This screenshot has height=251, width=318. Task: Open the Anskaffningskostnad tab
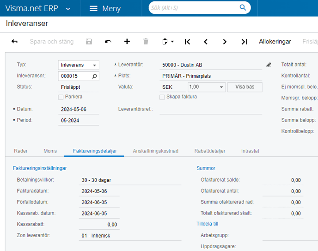point(156,151)
